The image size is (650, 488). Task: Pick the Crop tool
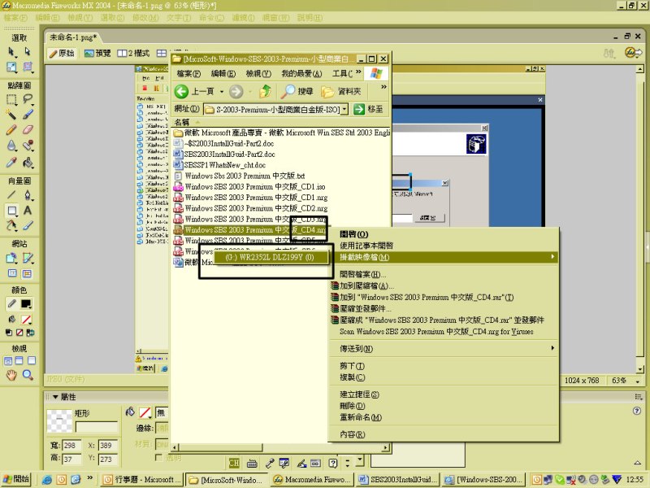click(28, 67)
